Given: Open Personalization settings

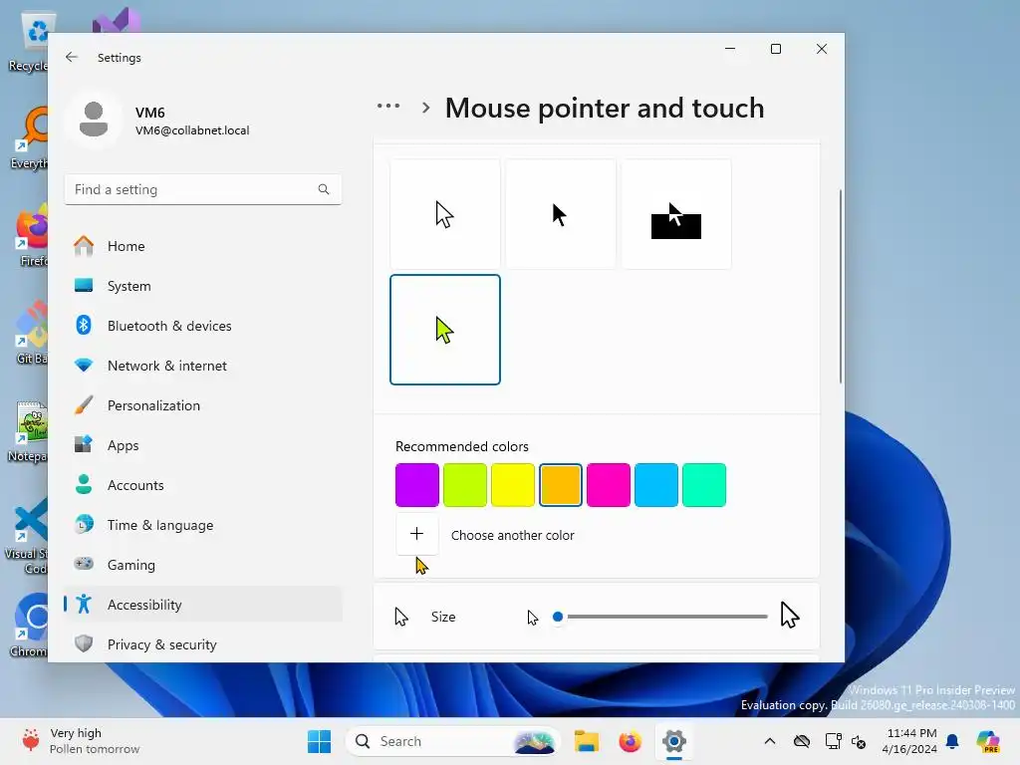Looking at the screenshot, I should (x=203, y=404).
